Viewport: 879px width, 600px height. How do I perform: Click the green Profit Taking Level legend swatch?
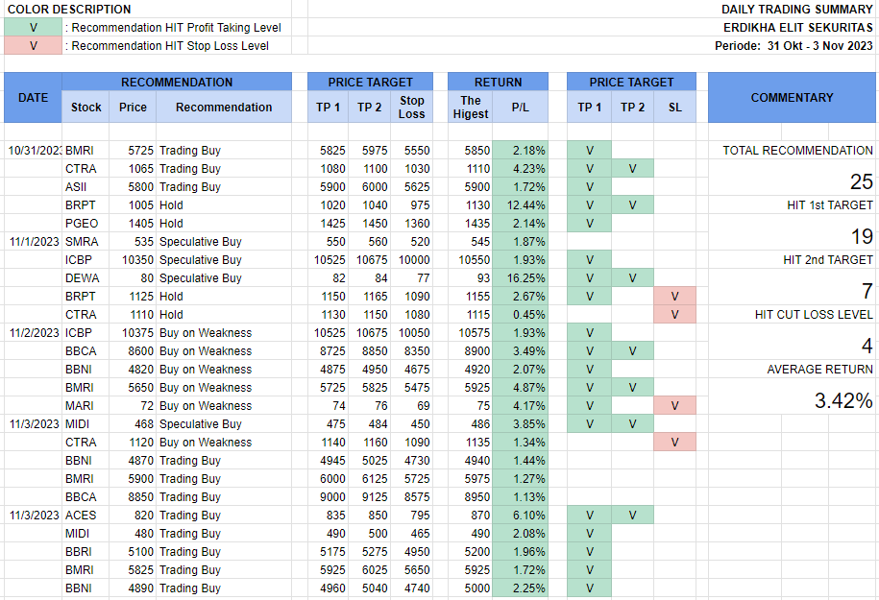tap(34, 28)
